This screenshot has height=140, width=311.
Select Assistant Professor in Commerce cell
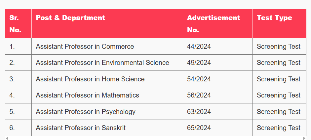coord(107,46)
